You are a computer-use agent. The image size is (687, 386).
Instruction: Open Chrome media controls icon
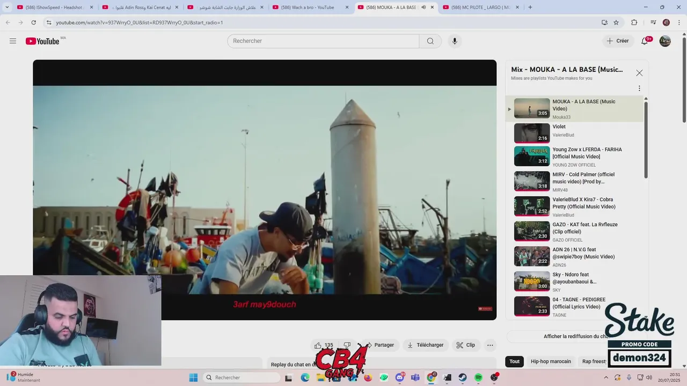click(x=653, y=23)
